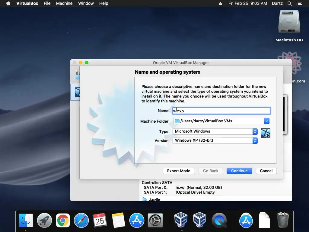Open the Type dropdown showing Microsoft Windows
The width and height of the screenshot is (309, 232).
click(215, 131)
